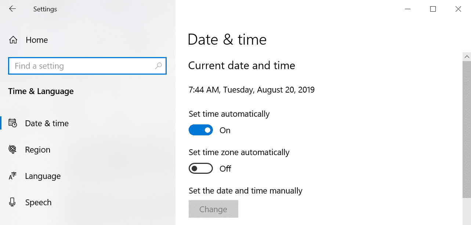Click the Language icon in the sidebar
The height and width of the screenshot is (225, 471).
[12, 176]
